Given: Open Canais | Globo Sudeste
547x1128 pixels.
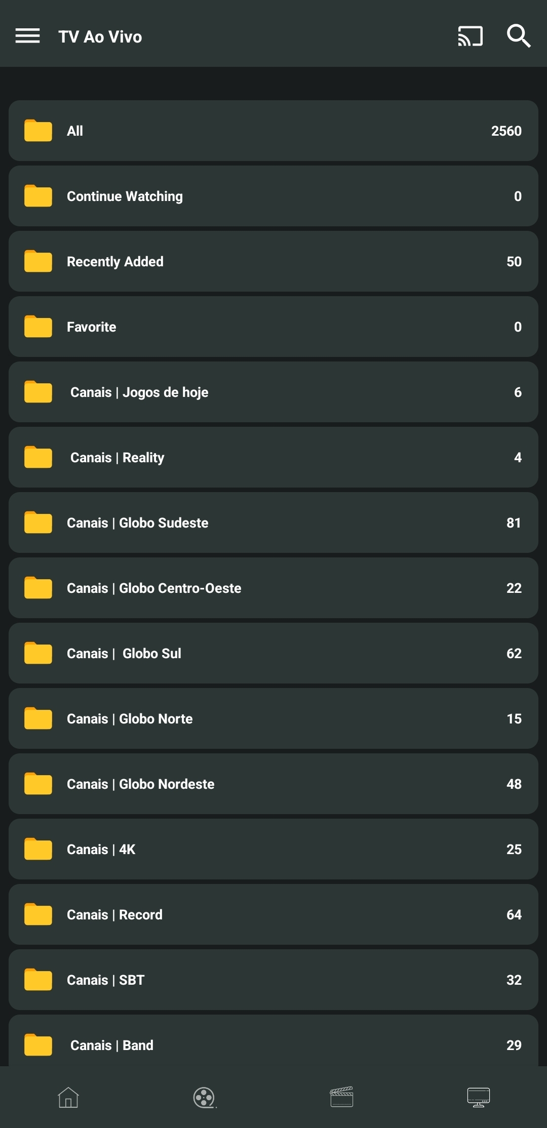Looking at the screenshot, I should coord(273,522).
